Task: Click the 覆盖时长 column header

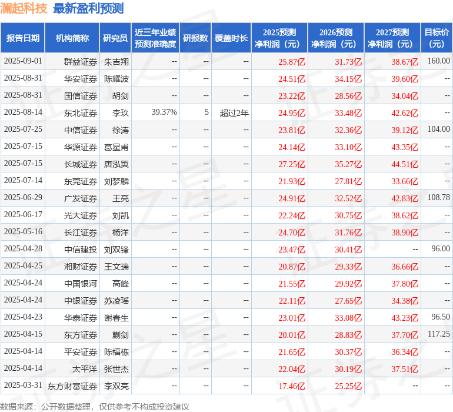Action: tap(231, 38)
